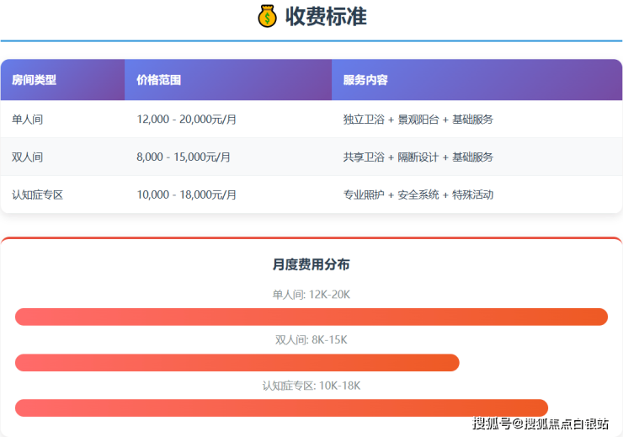Click the 认知症专区: 10K-18K chart label
Image resolution: width=623 pixels, height=437 pixels.
tap(311, 386)
